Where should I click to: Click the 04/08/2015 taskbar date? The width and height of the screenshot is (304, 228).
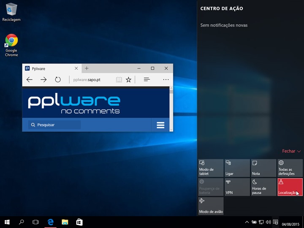point(290,224)
